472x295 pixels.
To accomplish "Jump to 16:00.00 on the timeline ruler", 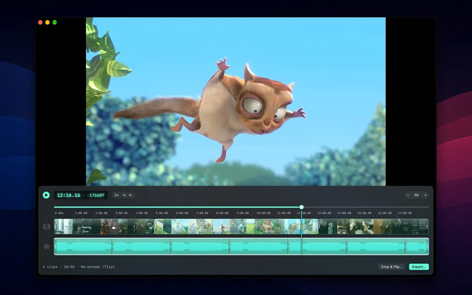I will [385, 213].
